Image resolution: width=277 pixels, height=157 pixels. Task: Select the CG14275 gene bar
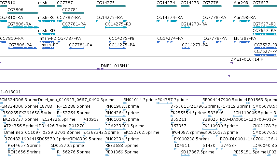(x=111, y=6)
